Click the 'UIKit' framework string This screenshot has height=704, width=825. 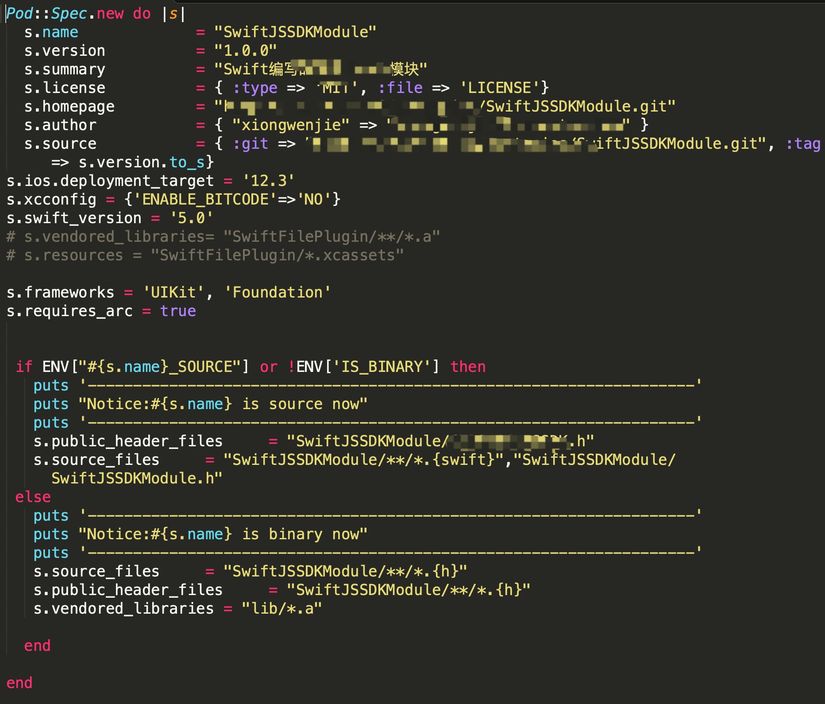point(173,293)
